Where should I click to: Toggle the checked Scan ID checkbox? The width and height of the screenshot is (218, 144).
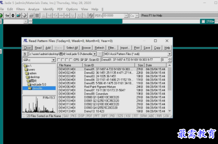[x=86, y=60]
